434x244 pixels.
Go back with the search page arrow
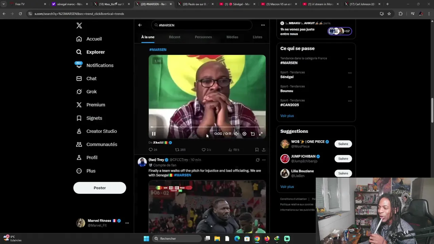pyautogui.click(x=140, y=25)
